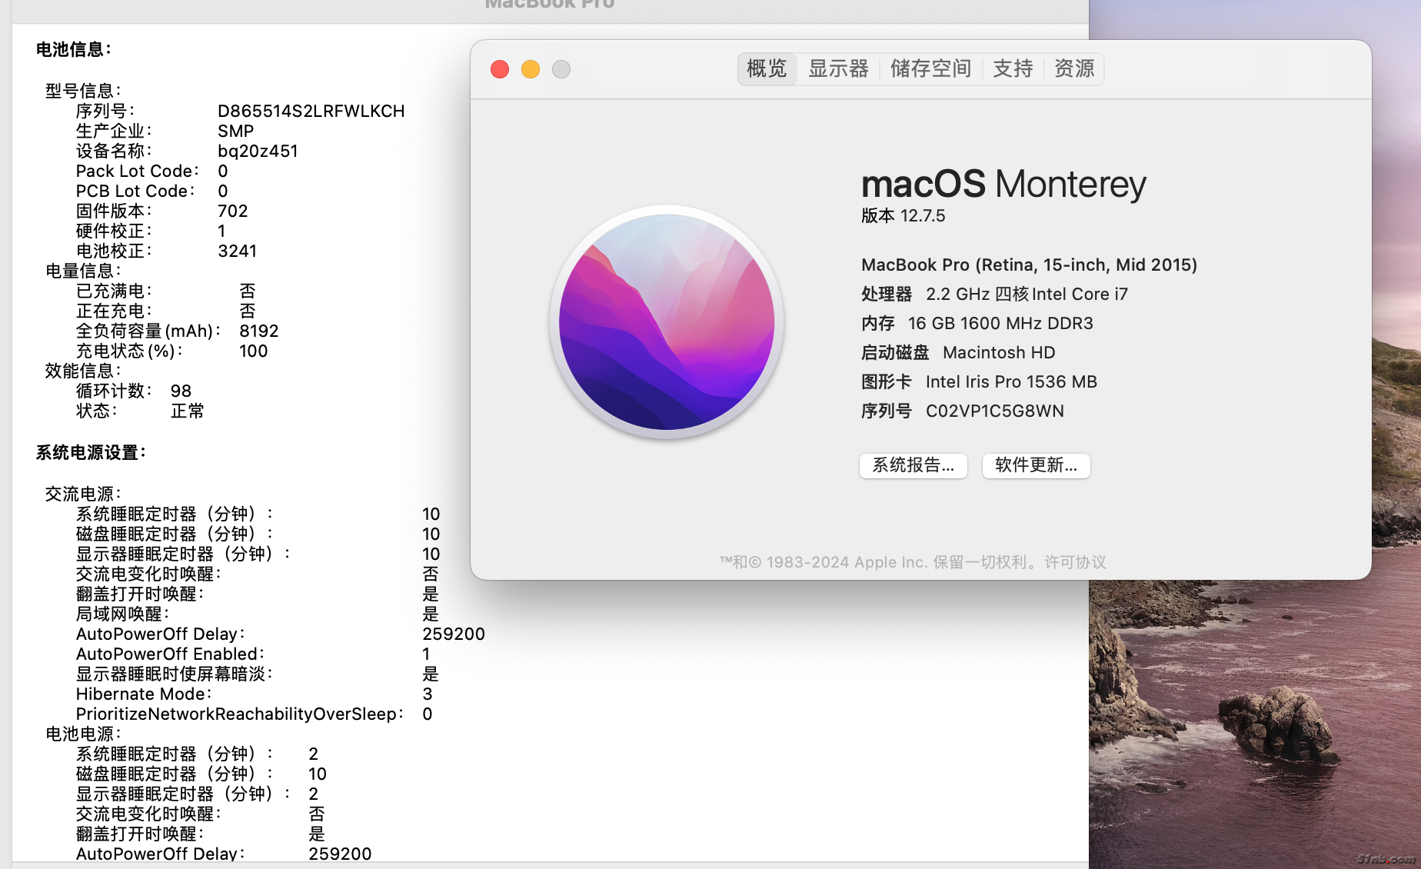Minimize window with the yellow button

[531, 69]
